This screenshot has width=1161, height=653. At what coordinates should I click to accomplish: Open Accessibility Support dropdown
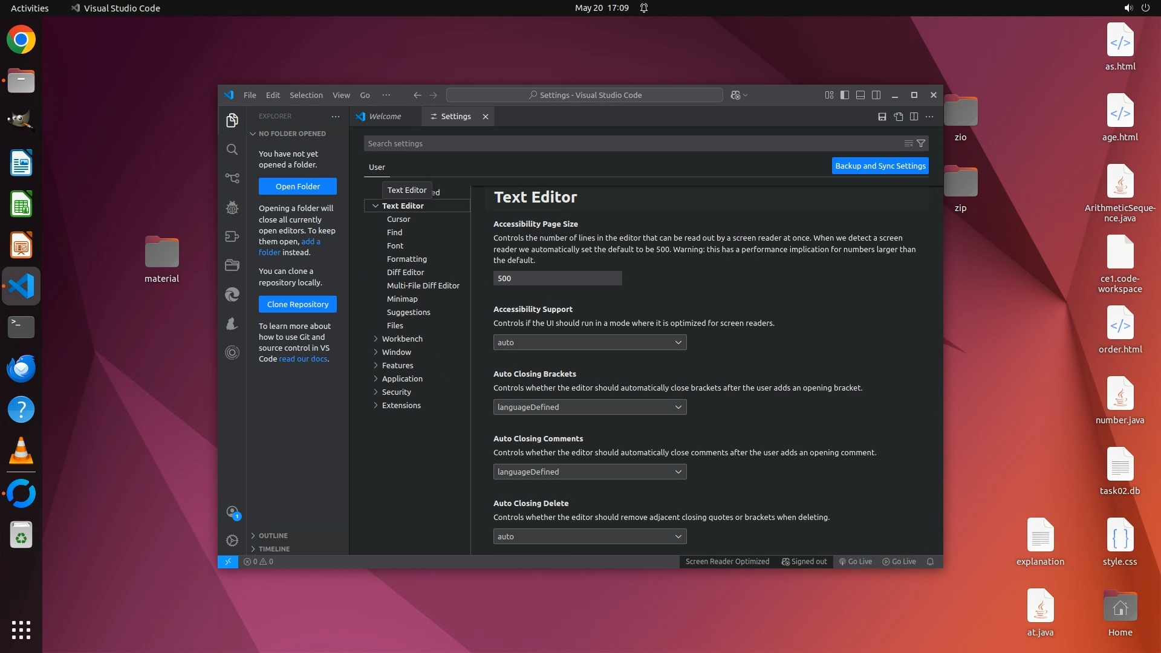[590, 342]
